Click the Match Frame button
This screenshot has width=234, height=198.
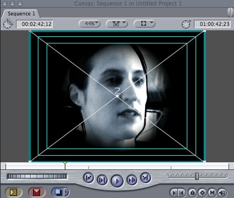[222, 193]
